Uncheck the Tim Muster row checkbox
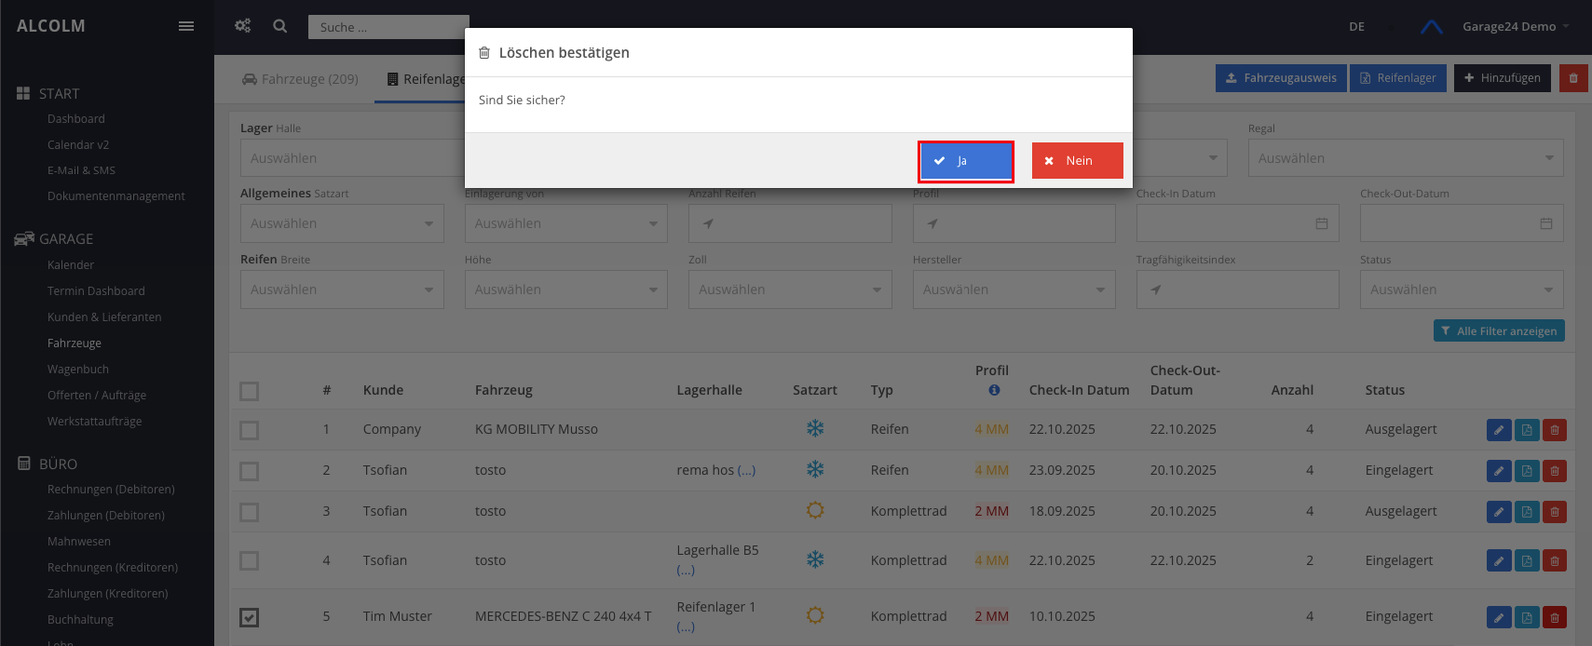Image resolution: width=1592 pixels, height=646 pixels. (250, 617)
